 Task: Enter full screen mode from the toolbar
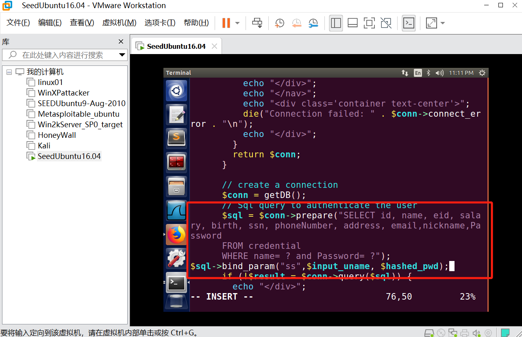[x=369, y=23]
